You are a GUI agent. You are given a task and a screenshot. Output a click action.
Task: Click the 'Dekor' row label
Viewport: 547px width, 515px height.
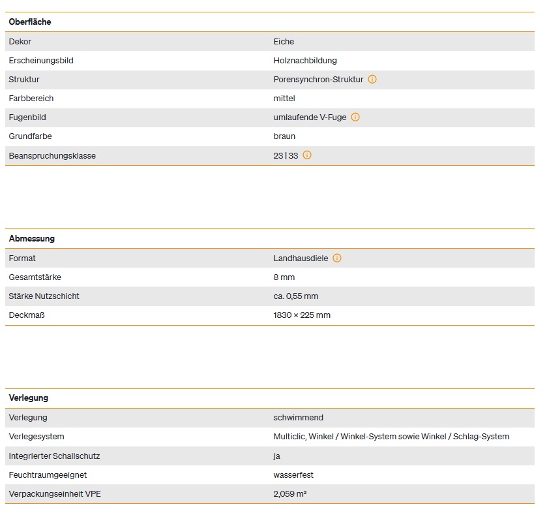coord(20,42)
